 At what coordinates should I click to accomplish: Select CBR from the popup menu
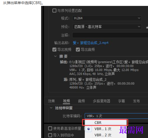[106, 123]
